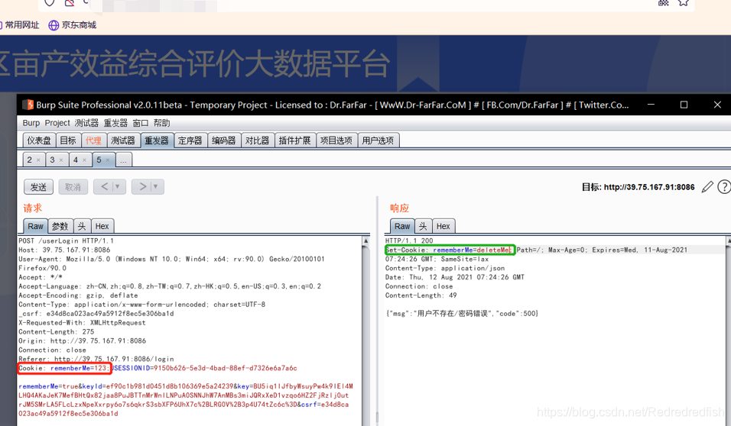
Task: Select repeater tab 5
Action: pos(99,160)
